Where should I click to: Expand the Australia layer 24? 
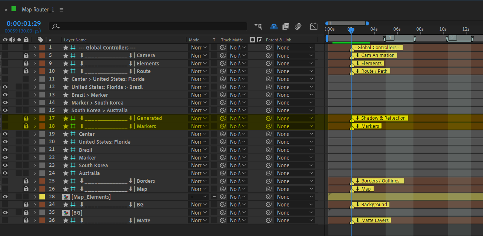(x=35, y=173)
